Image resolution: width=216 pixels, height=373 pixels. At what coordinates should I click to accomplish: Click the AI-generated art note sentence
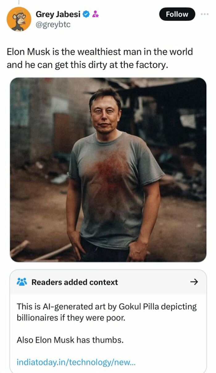106,312
